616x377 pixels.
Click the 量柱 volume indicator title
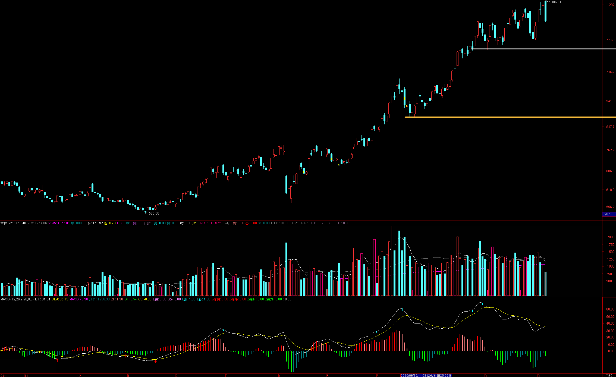click(x=4, y=223)
